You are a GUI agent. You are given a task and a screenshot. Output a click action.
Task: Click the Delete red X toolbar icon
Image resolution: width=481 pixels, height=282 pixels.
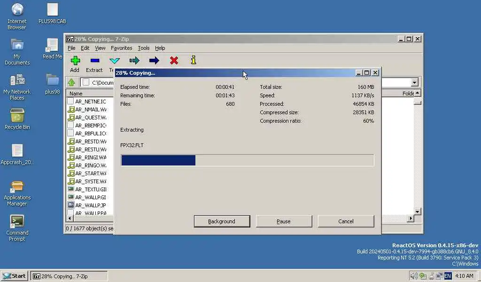pos(174,61)
